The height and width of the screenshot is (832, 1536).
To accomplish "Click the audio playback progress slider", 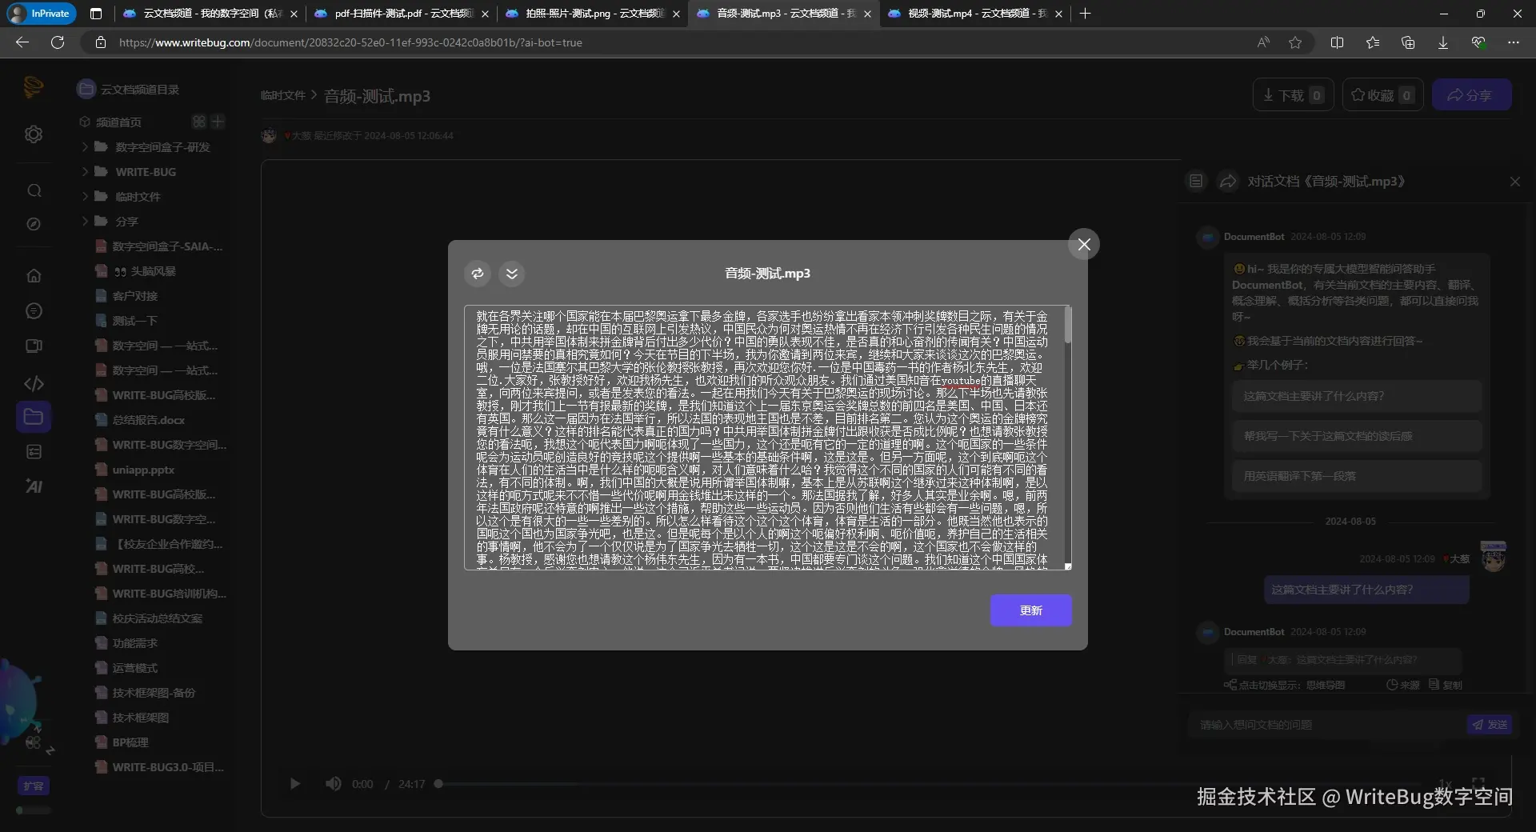I will (x=438, y=784).
